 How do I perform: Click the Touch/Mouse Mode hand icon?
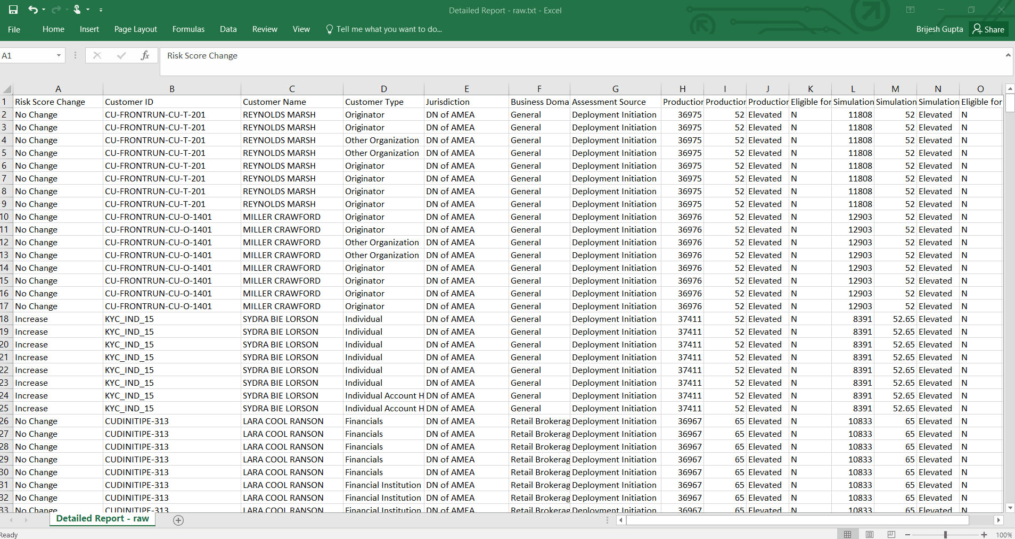(x=77, y=10)
